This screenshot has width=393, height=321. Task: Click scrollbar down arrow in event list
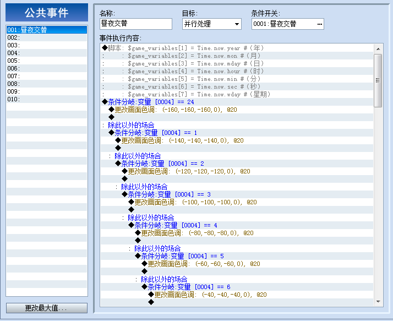378,301
